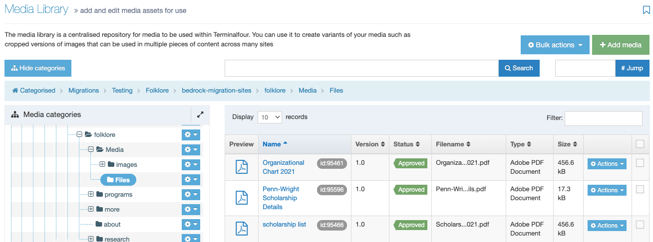Check the Penn-Wright Scholarship Details row checkbox

640,189
